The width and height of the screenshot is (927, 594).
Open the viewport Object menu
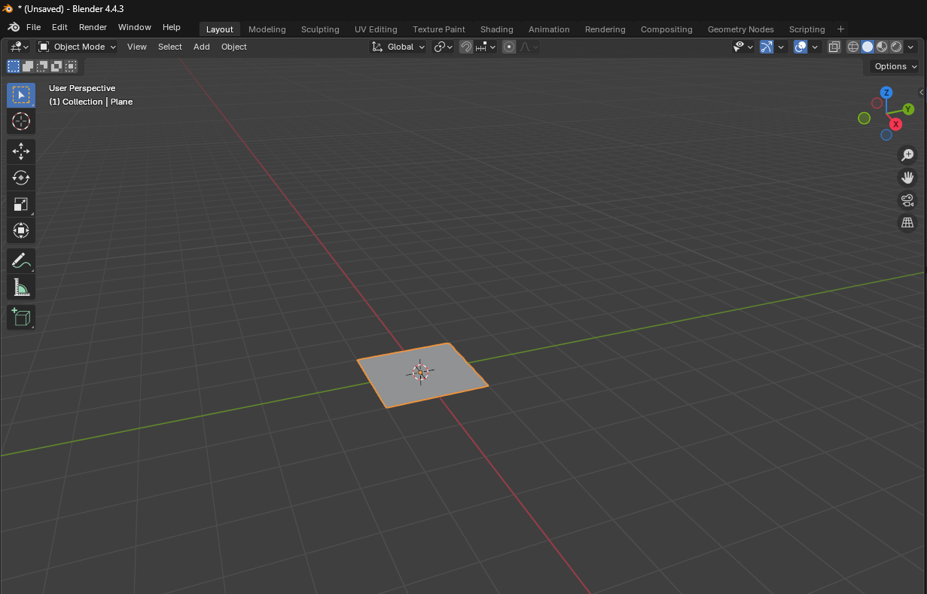pyautogui.click(x=234, y=47)
